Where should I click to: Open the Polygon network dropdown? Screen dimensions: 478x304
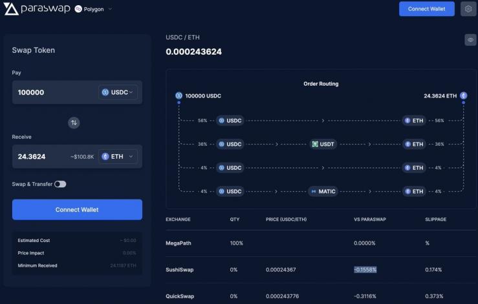[x=93, y=9]
